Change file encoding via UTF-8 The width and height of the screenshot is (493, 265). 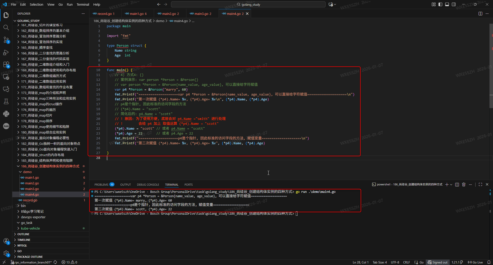click(395, 262)
